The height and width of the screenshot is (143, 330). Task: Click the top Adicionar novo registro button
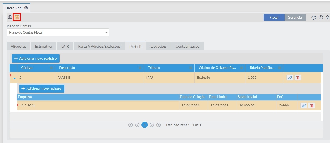[x=36, y=58]
